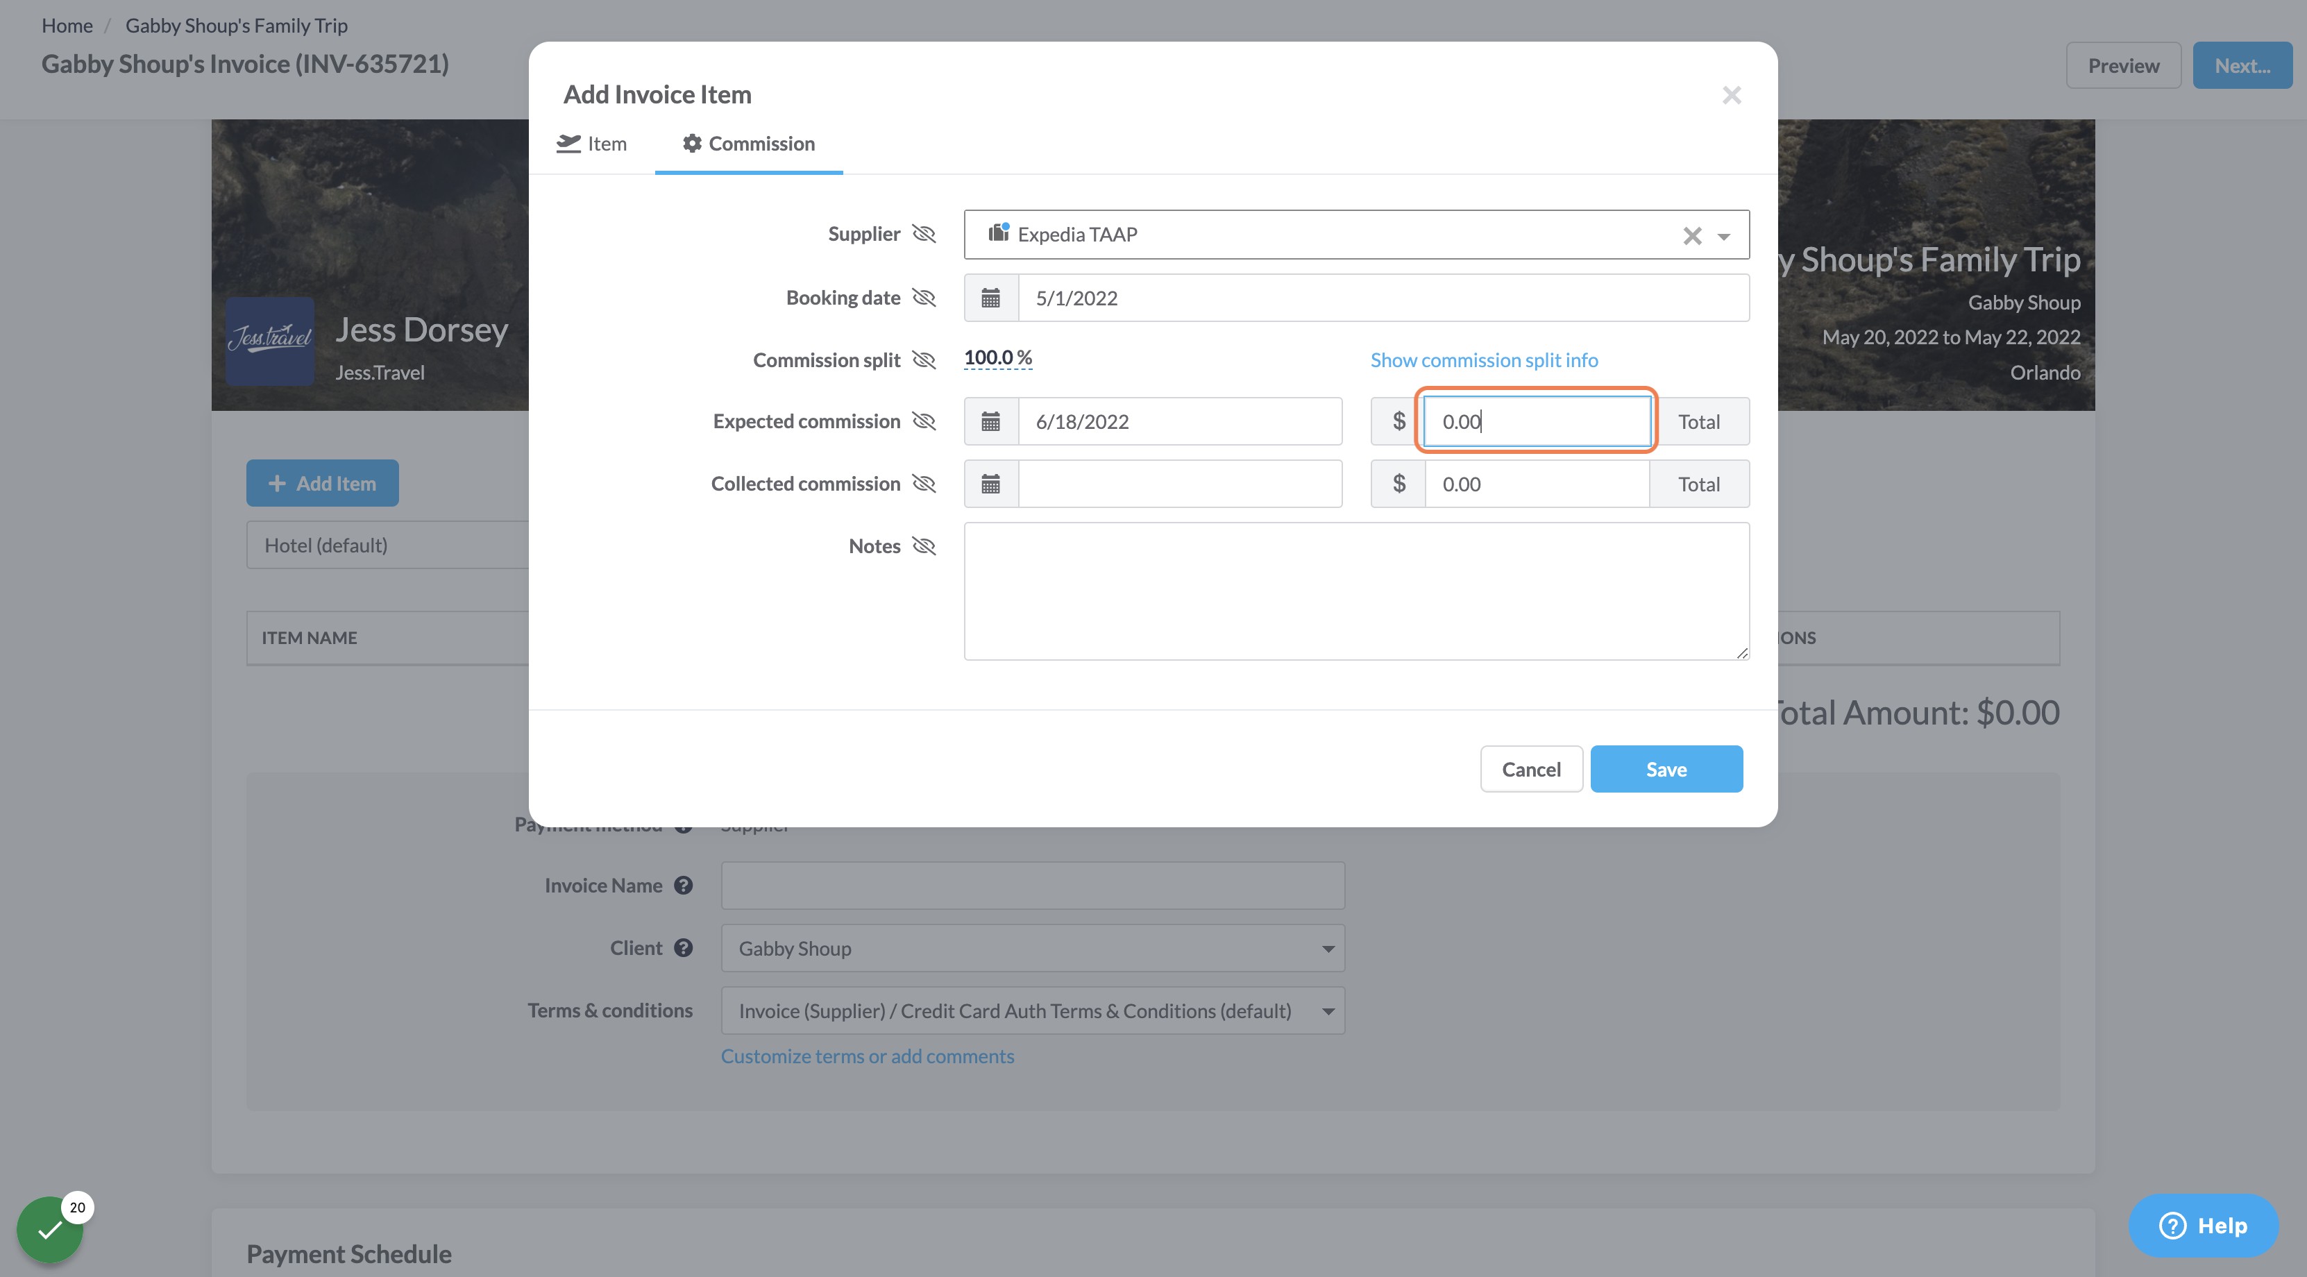Expand the Supplier dropdown arrow
The height and width of the screenshot is (1277, 2307).
[x=1724, y=237]
